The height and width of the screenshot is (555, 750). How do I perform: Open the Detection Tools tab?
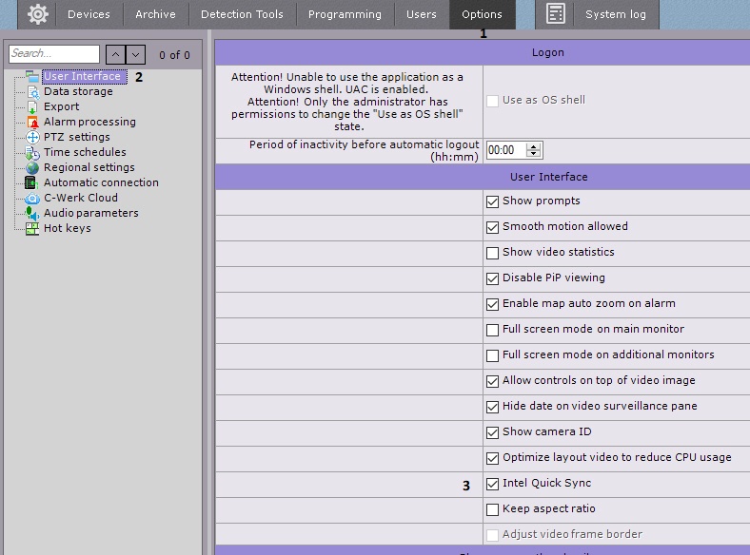(242, 14)
